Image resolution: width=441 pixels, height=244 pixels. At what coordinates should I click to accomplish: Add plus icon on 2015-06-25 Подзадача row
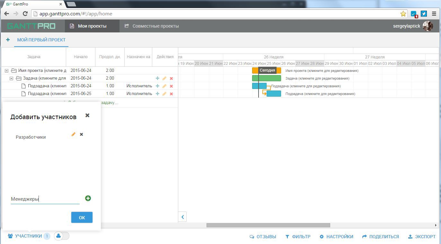point(157,94)
